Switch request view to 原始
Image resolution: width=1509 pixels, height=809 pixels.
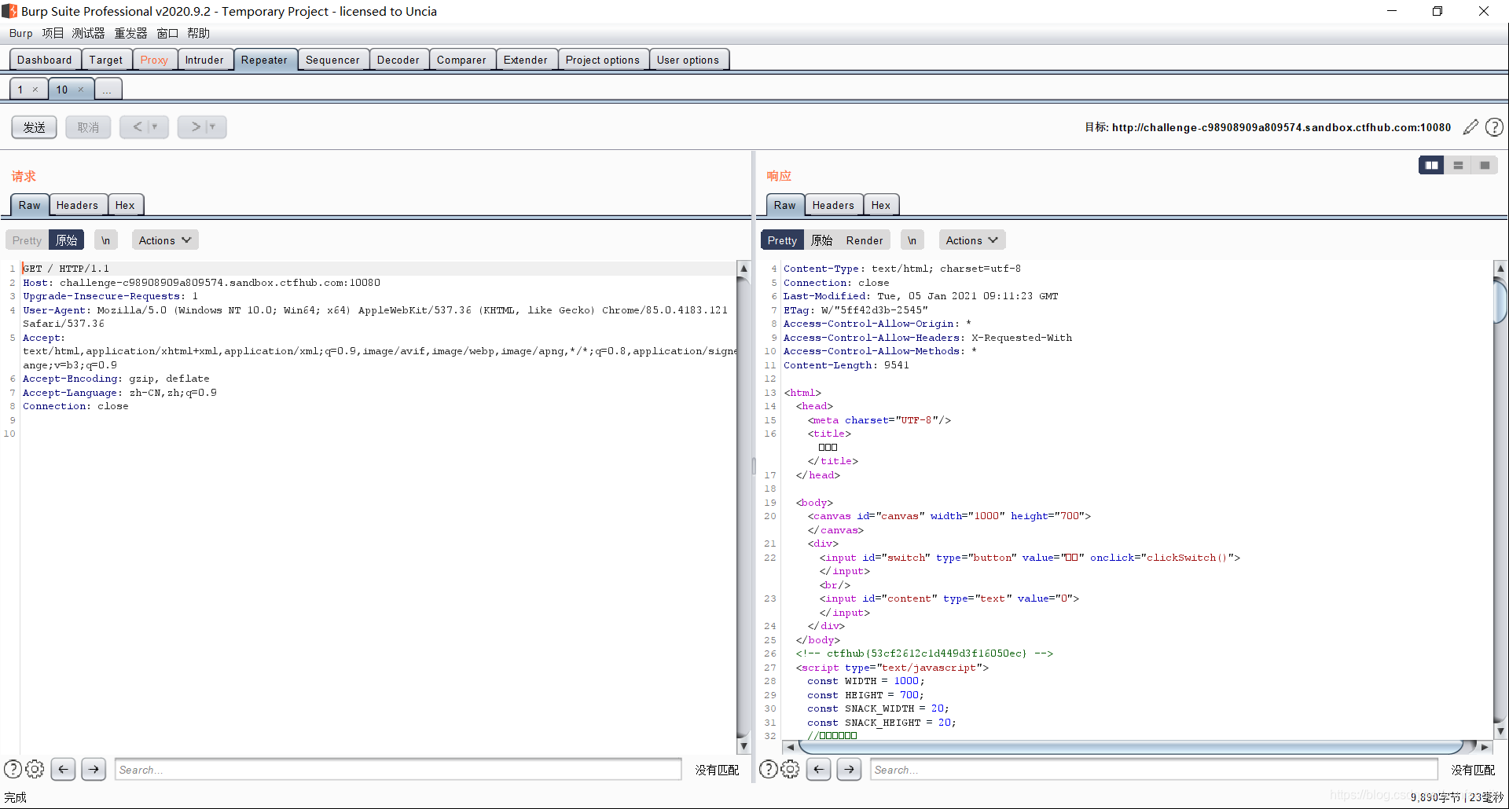(67, 240)
